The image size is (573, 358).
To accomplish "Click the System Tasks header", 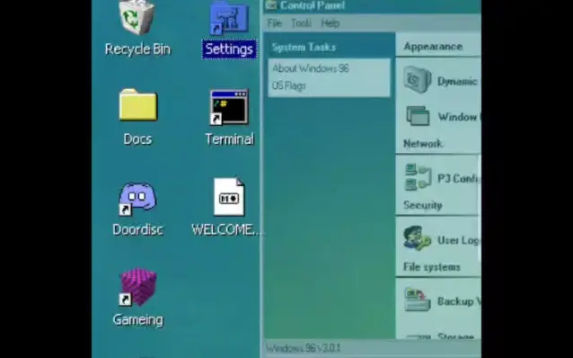I will pos(304,47).
